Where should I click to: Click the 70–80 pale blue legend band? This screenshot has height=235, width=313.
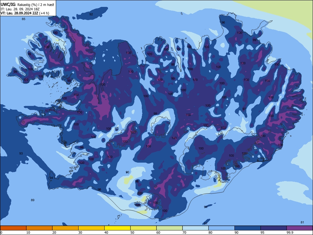tap(195, 228)
